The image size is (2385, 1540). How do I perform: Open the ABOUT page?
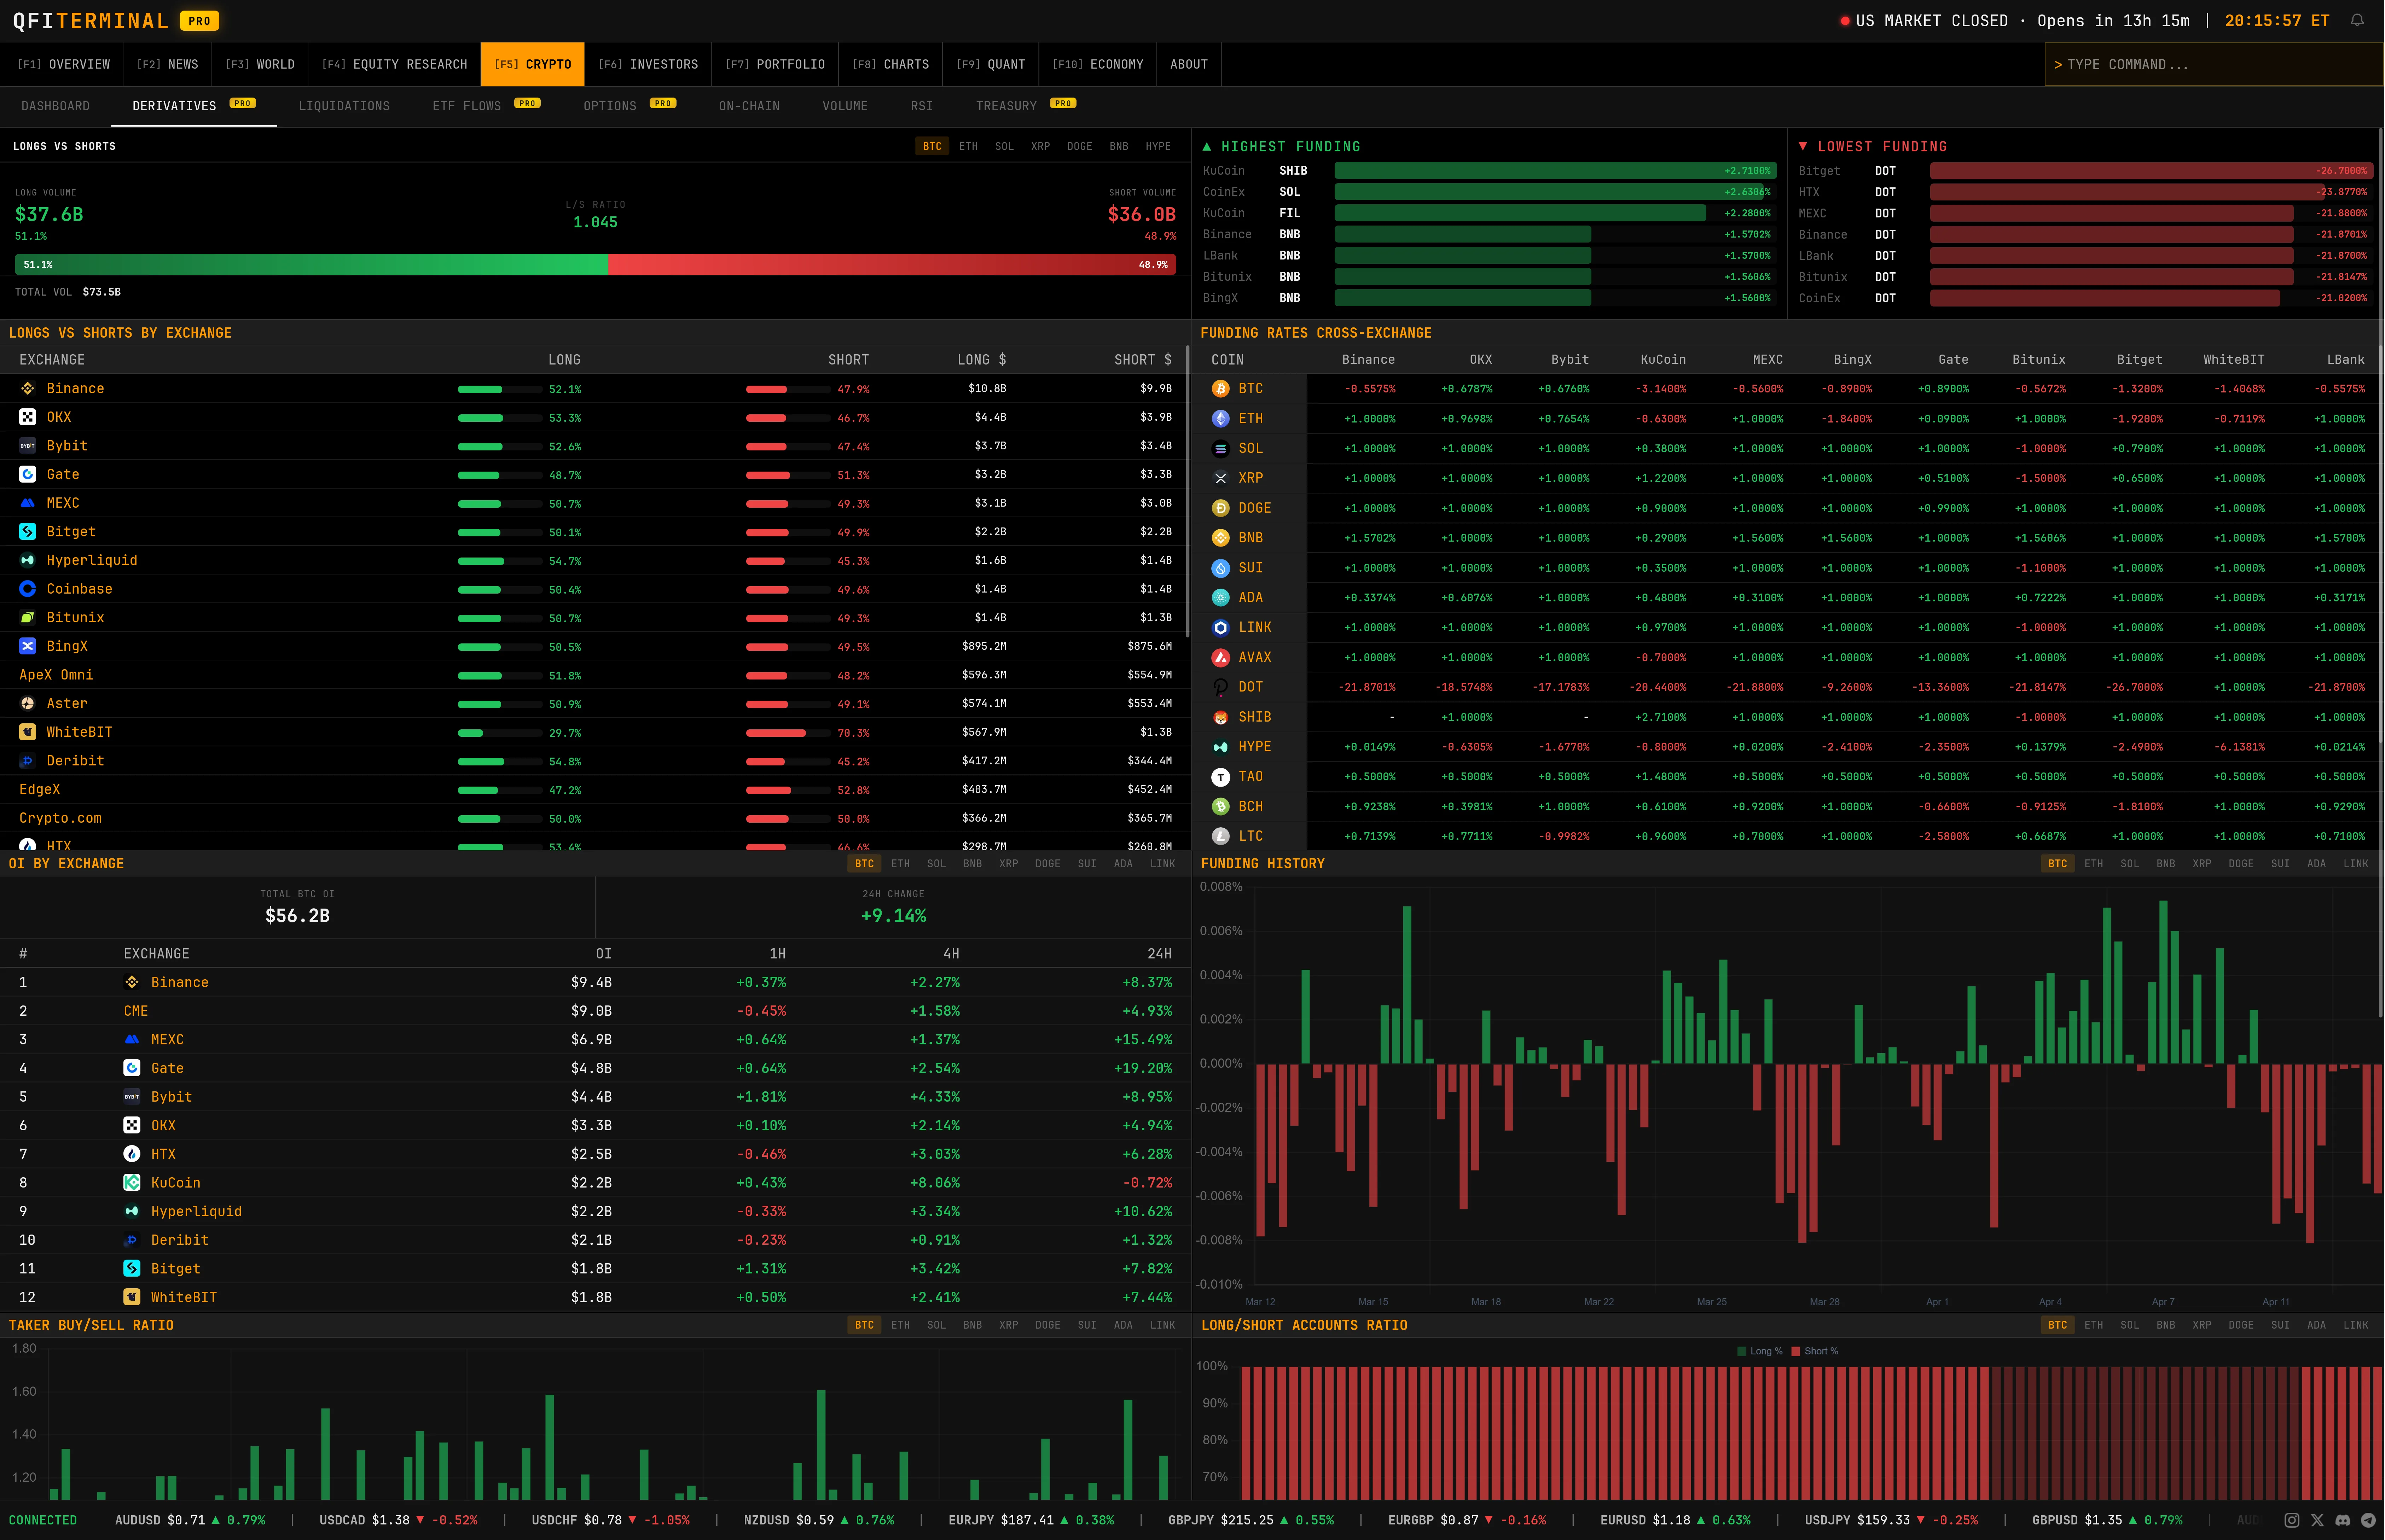point(1189,64)
